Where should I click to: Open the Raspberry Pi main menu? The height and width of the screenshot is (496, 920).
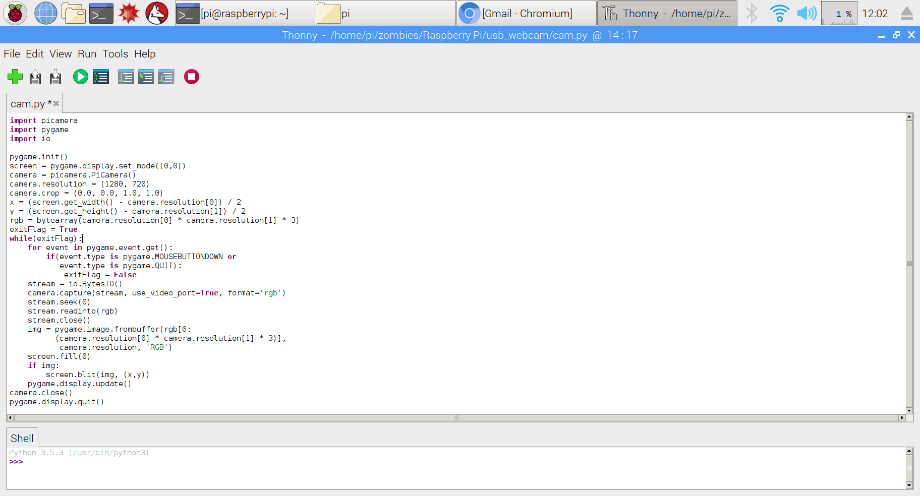click(15, 13)
